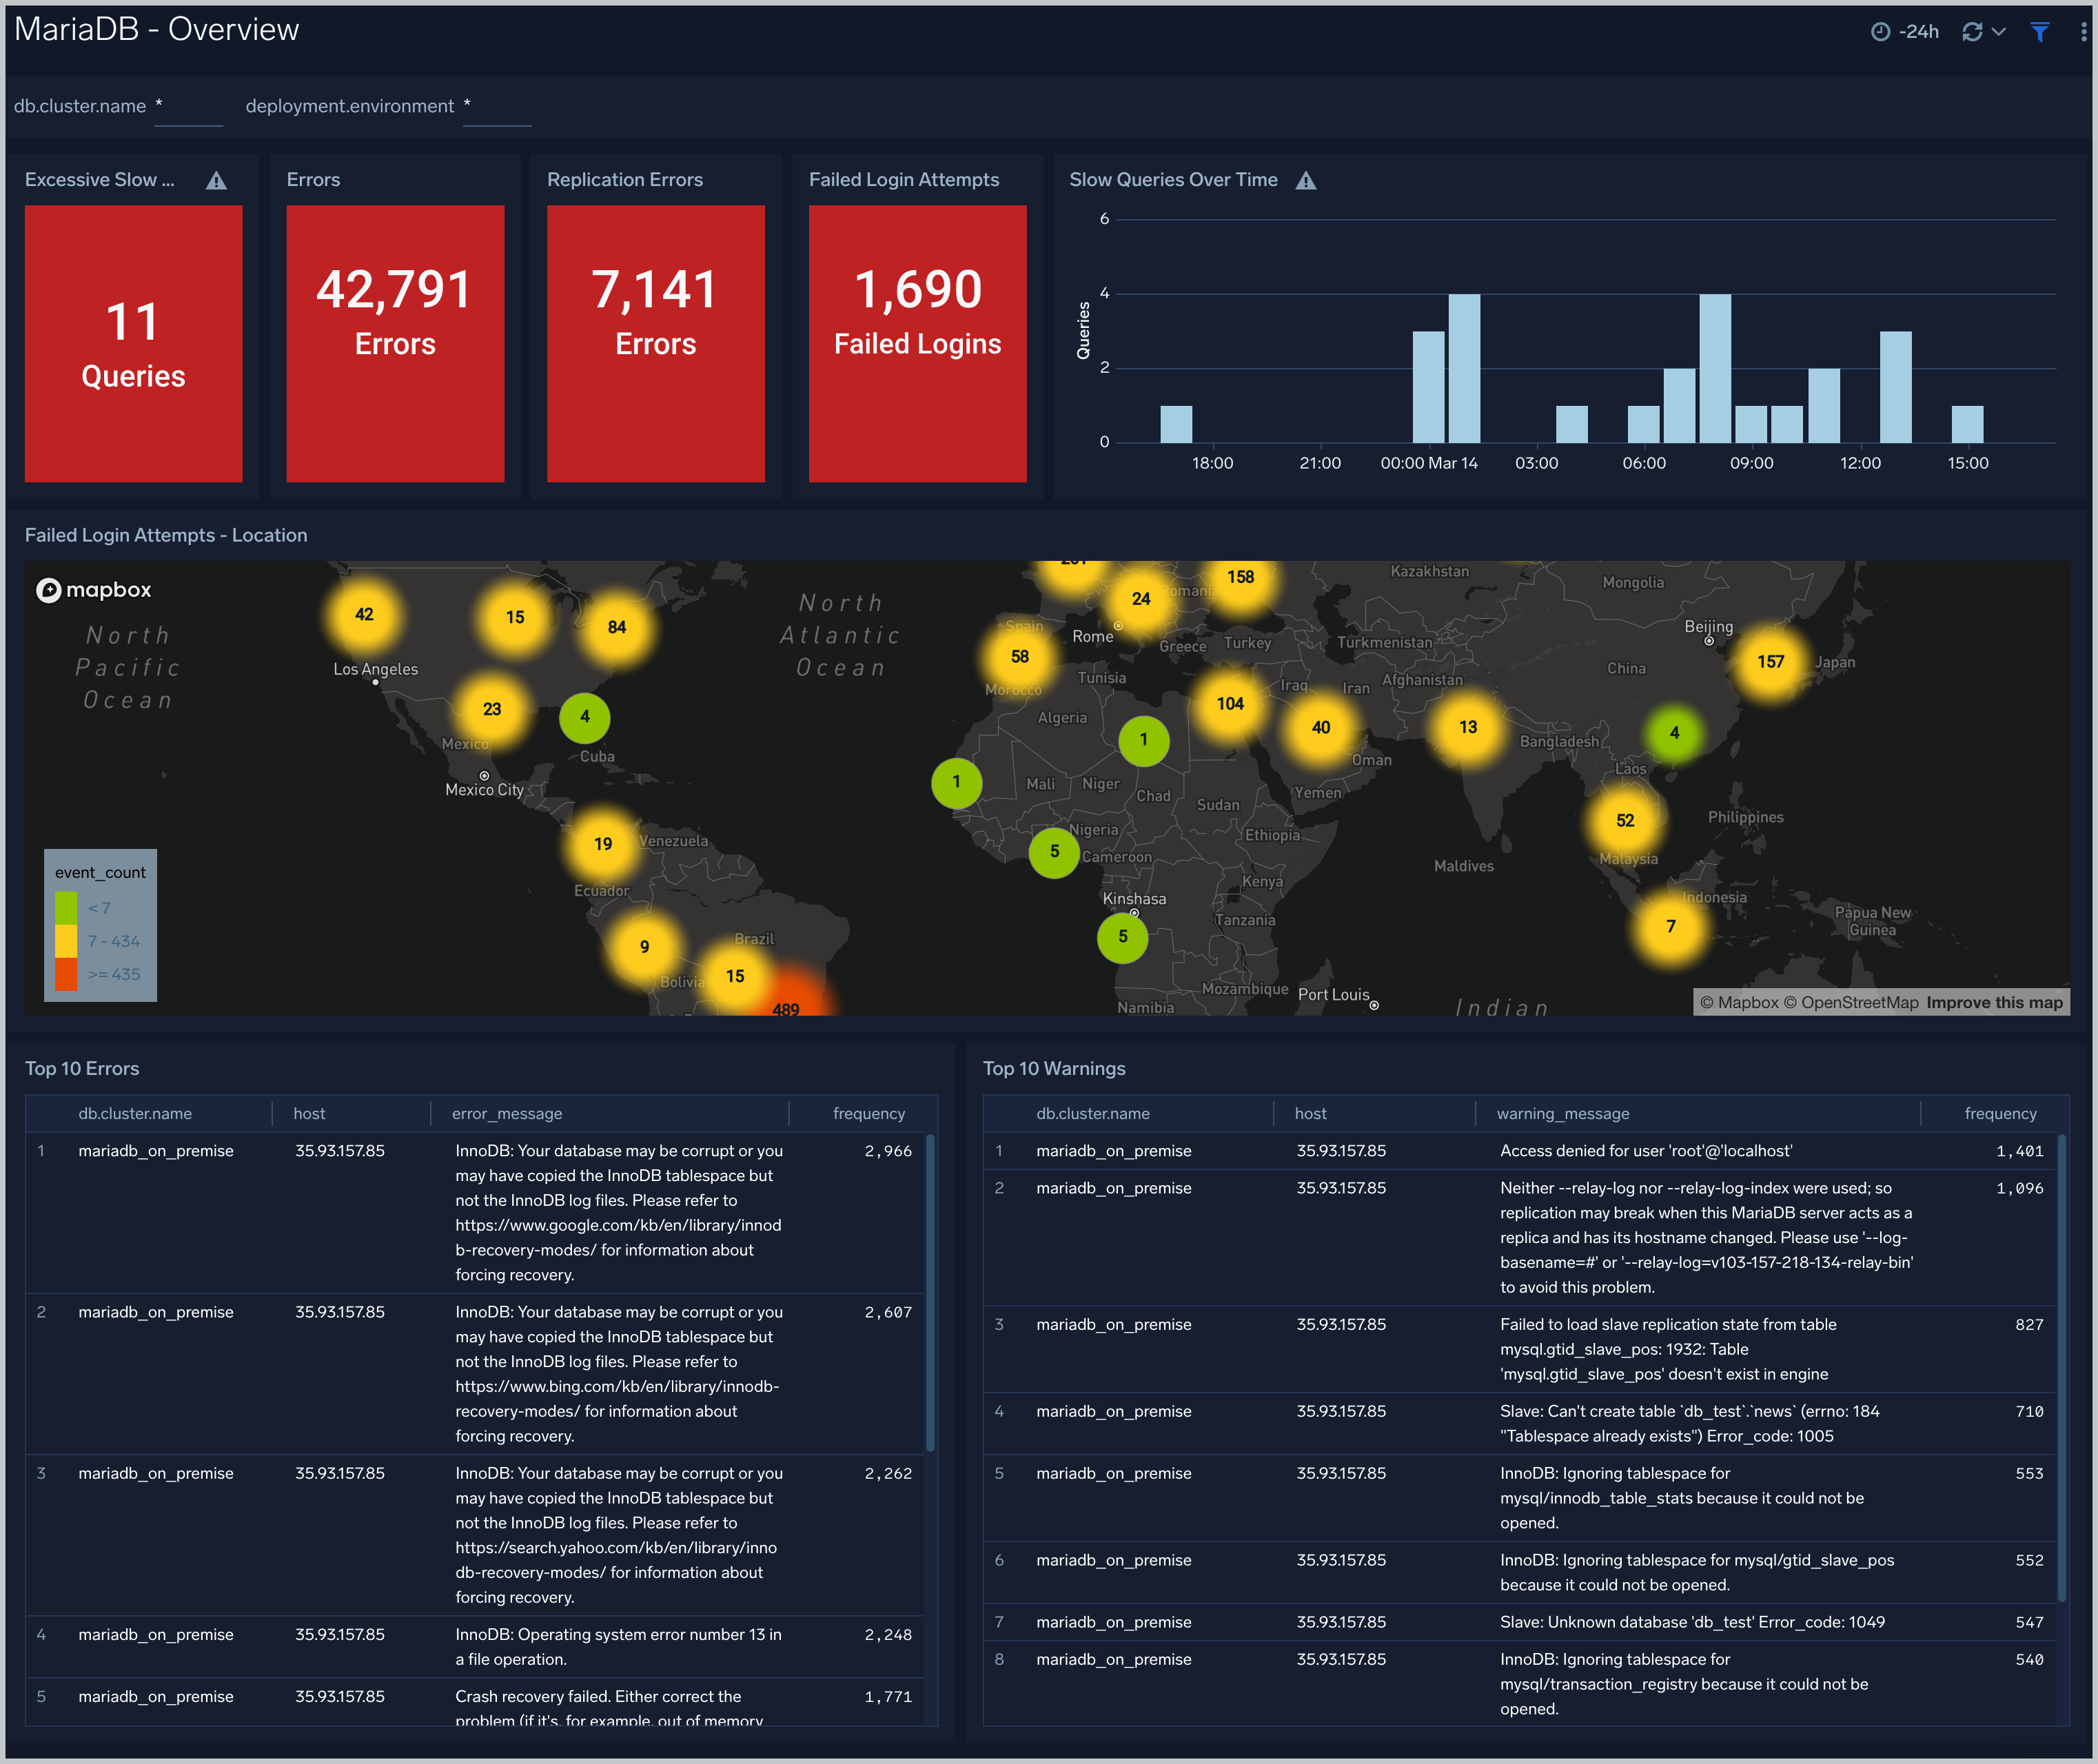2098x1764 pixels.
Task: Select warning 'Access denied for user root@localhost'
Action: pyautogui.click(x=1646, y=1152)
